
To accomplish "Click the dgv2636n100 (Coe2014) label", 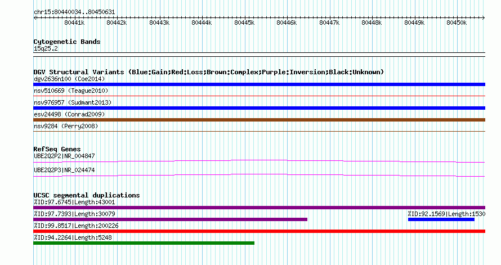I will point(69,79).
